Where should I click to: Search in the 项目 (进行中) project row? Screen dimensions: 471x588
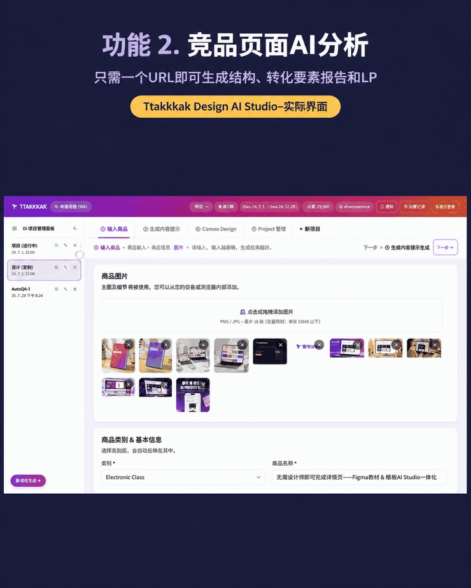(x=56, y=245)
